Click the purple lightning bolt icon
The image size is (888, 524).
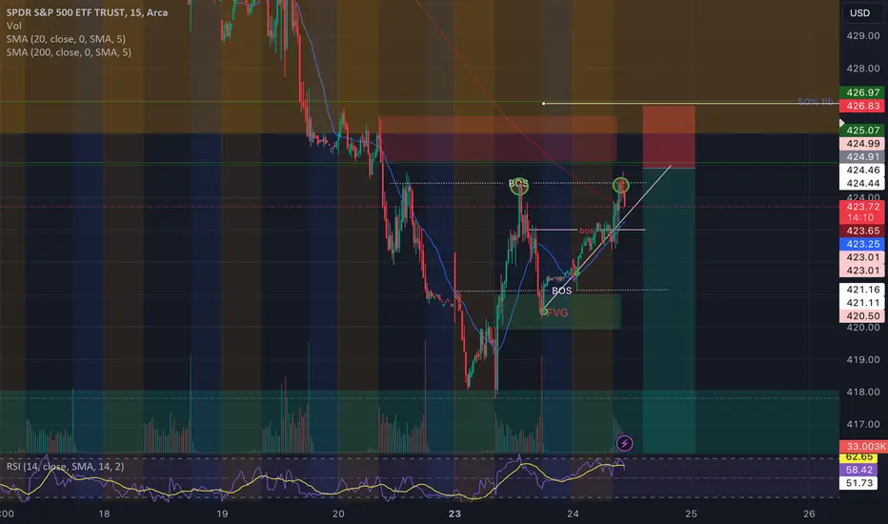624,443
